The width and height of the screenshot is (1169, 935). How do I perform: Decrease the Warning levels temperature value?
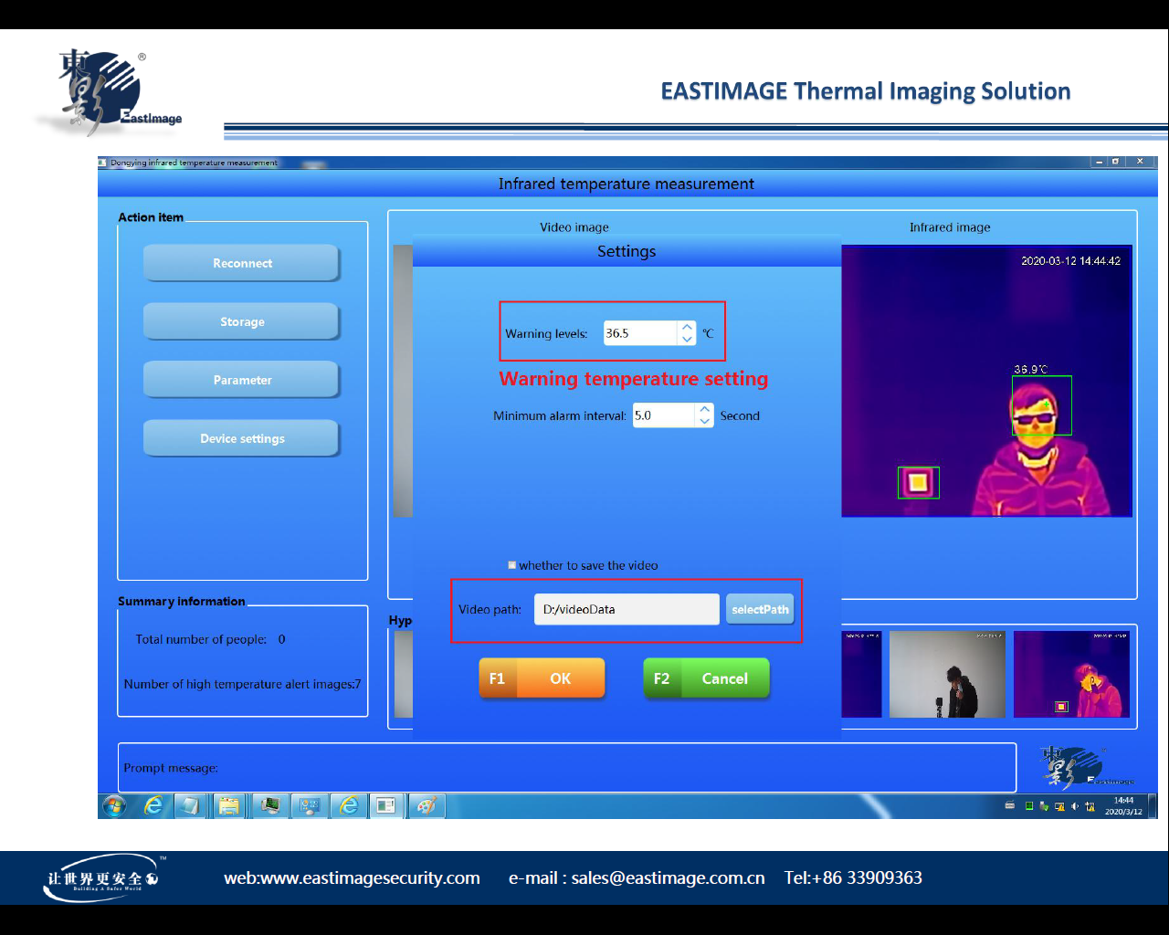pyautogui.click(x=687, y=340)
